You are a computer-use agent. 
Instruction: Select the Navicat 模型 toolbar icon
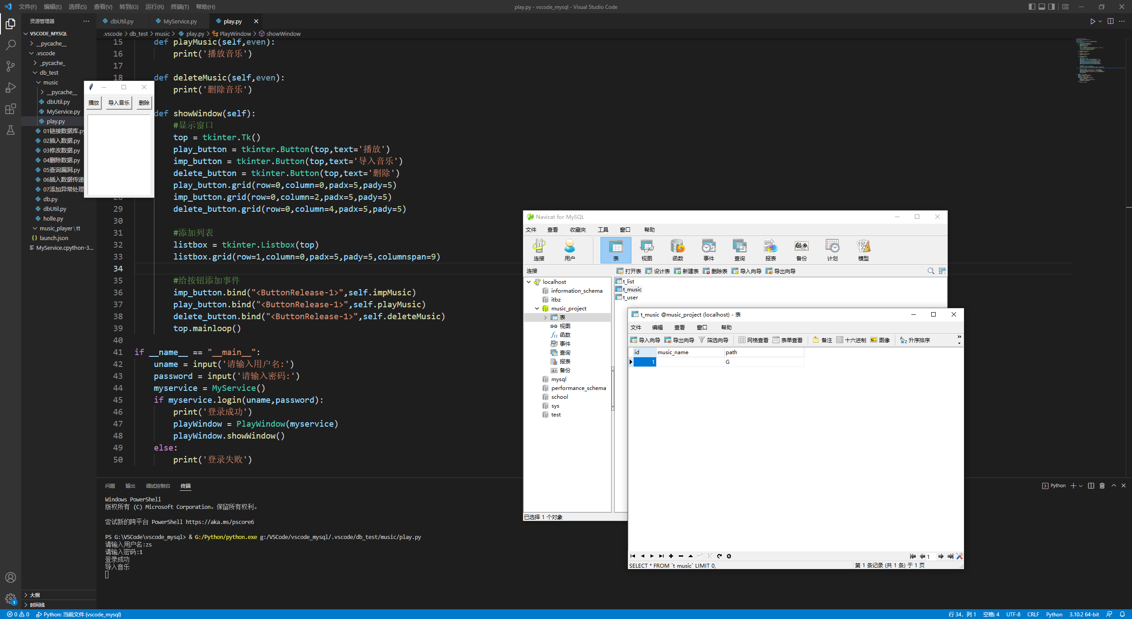pyautogui.click(x=863, y=250)
